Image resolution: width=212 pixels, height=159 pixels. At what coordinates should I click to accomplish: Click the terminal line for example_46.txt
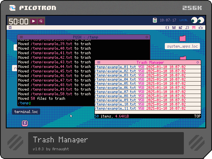click(x=54, y=76)
